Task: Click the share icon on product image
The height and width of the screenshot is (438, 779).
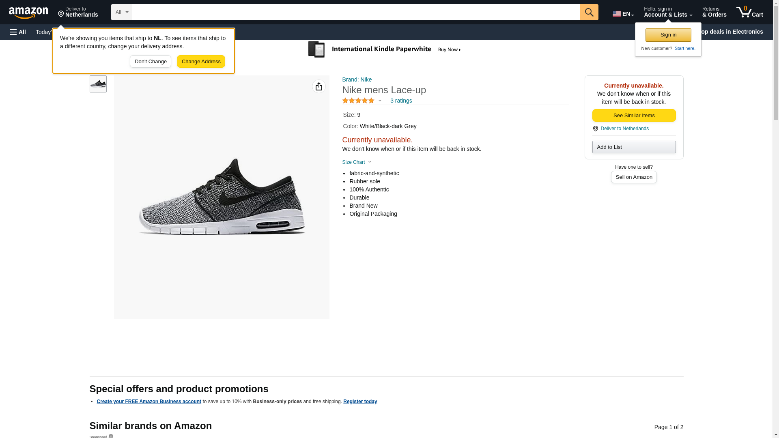Action: tap(318, 86)
